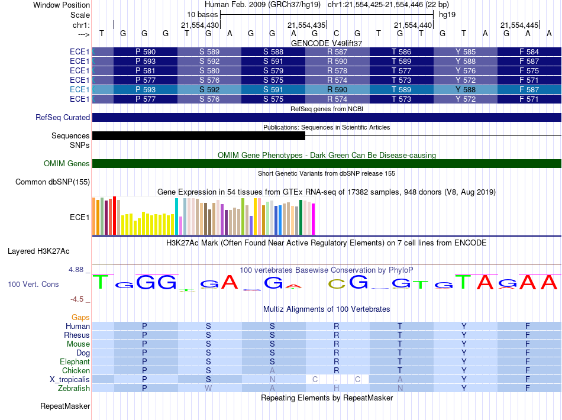Click the 4.88 PhyloP upper scale value
Screen dimensions: 562x420
(x=76, y=270)
